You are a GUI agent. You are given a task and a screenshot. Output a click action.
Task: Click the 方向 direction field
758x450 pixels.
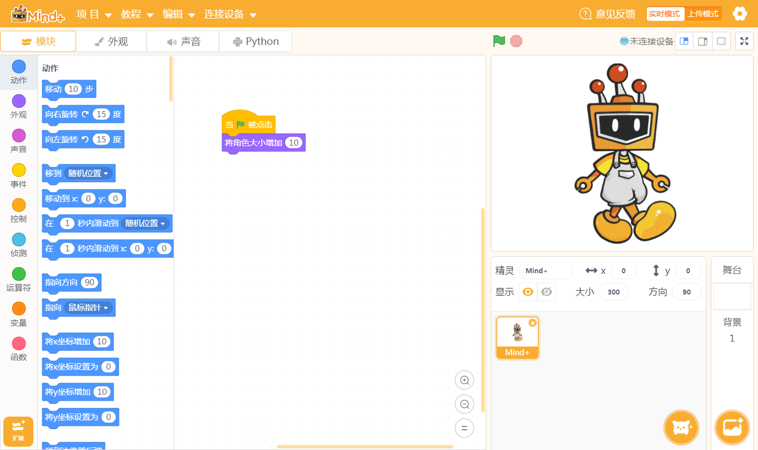pos(687,292)
